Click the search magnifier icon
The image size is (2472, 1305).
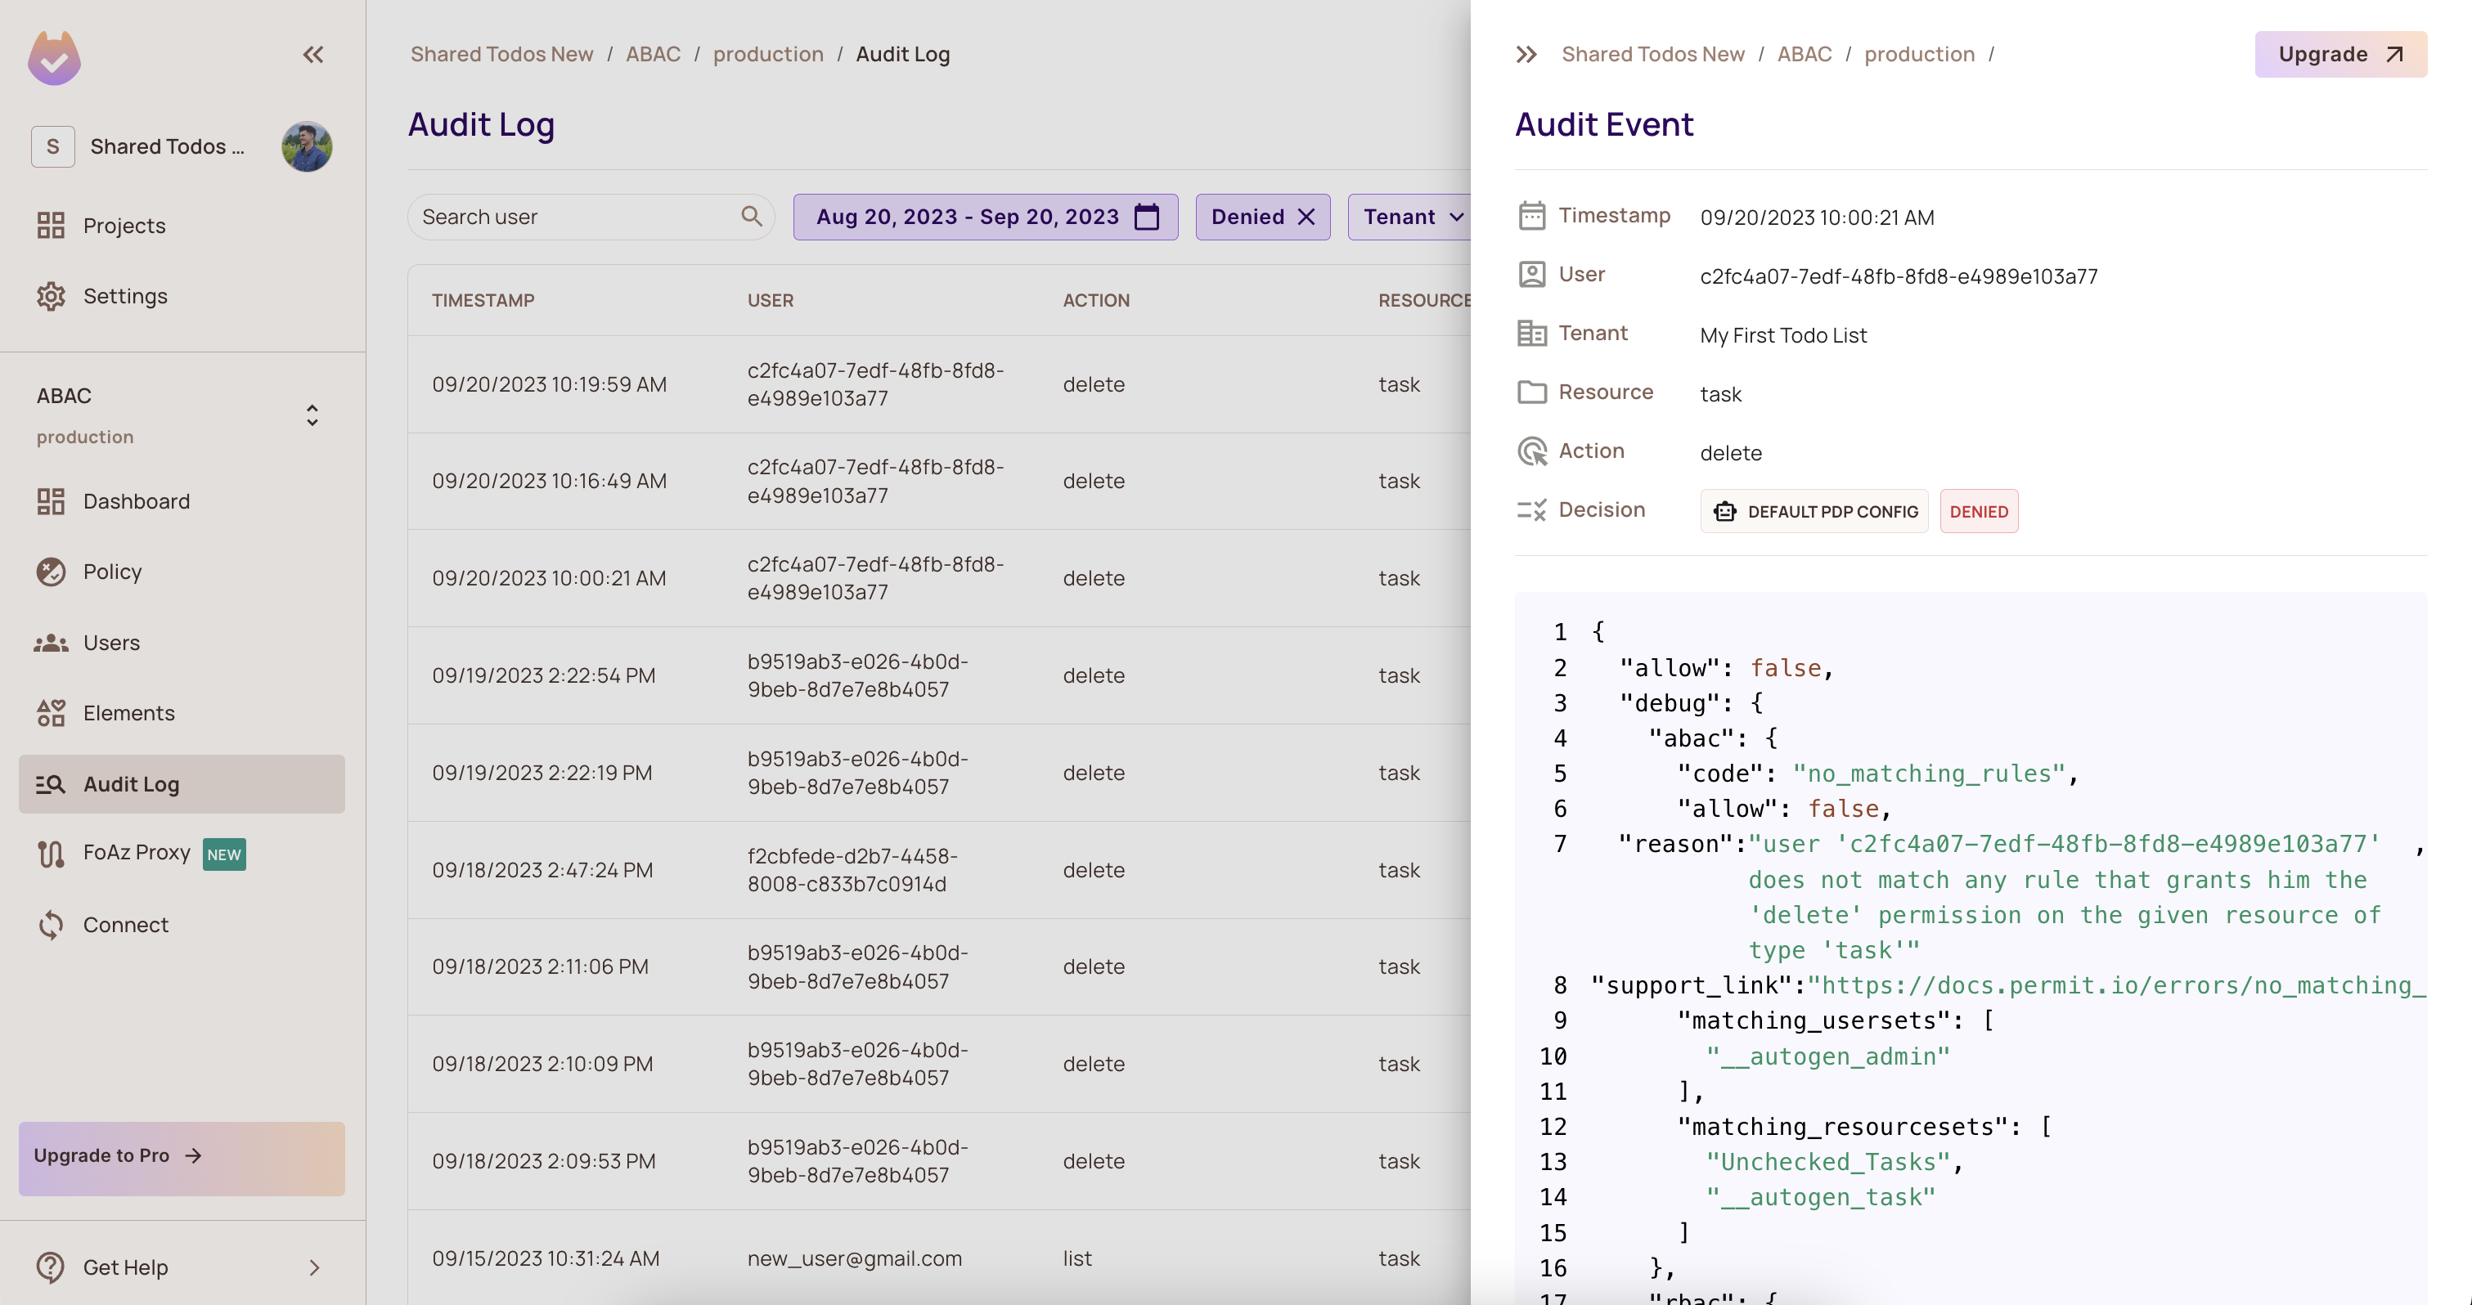point(752,217)
